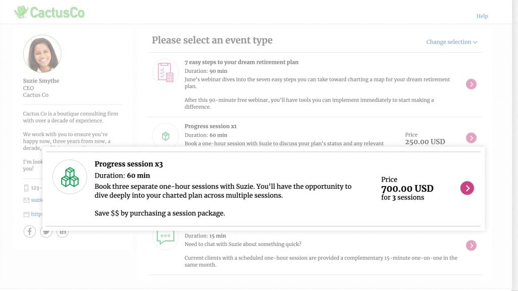Viewport: 518px width, 291px height.
Task: Click the CactusCo logo
Action: (50, 12)
